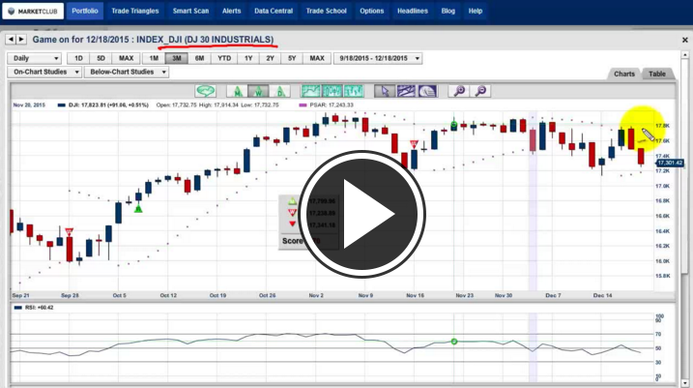Screen dimensions: 693x388
Task: Select the 6M time range
Action: coord(200,58)
